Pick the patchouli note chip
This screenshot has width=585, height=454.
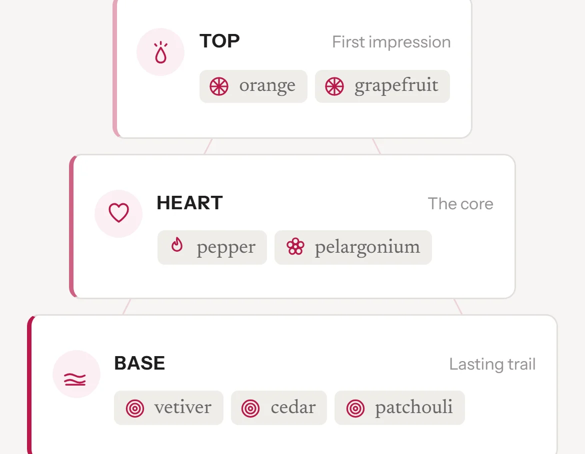(399, 408)
